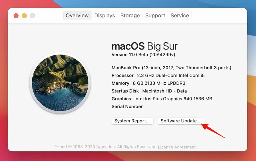Switch to the Displays tab
Image resolution: width=256 pixels, height=161 pixels.
[x=105, y=16]
